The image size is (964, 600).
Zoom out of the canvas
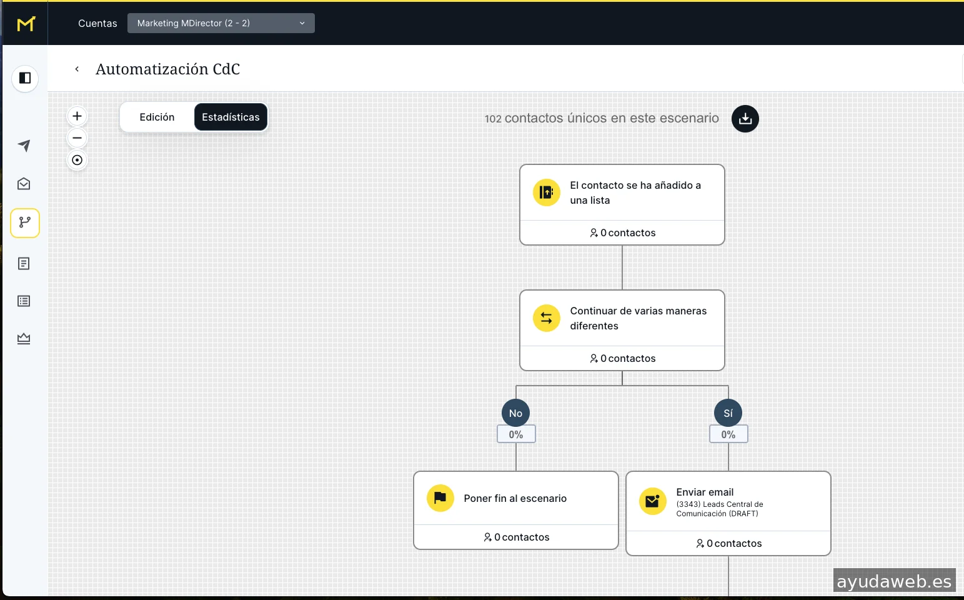coord(77,138)
